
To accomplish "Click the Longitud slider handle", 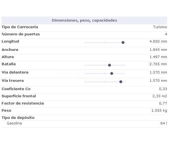I will (x=123, y=43).
